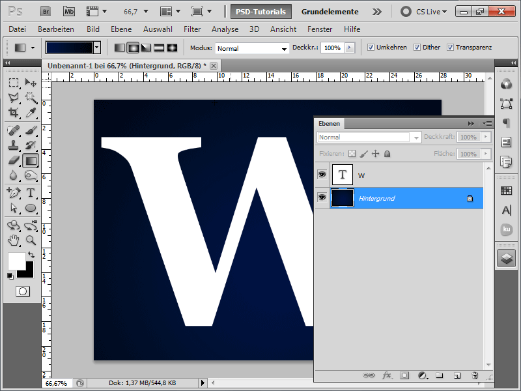Select the 3D Rotate tool

point(14,225)
